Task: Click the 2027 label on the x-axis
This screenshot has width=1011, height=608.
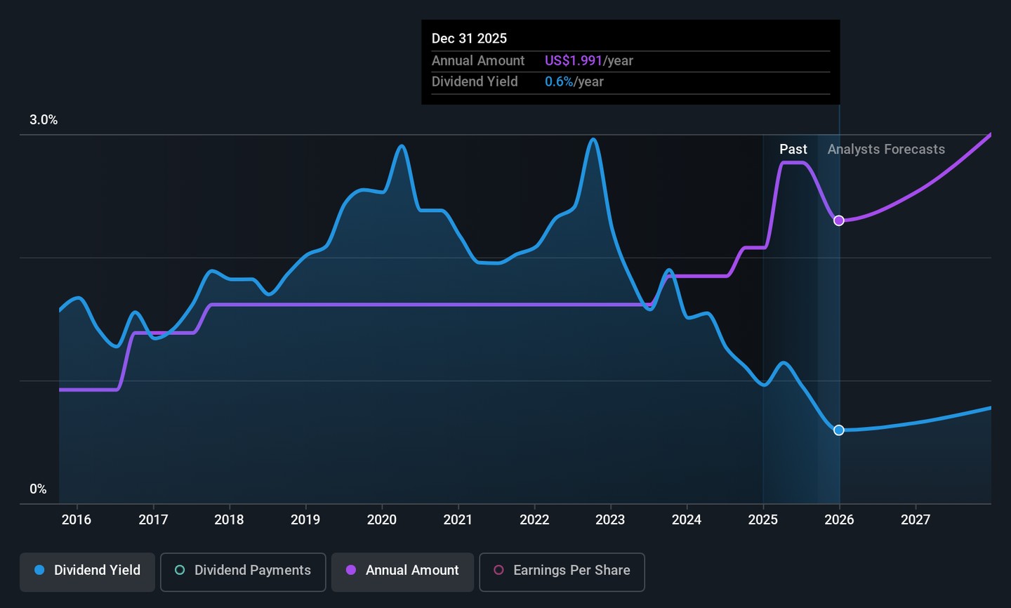Action: (915, 520)
